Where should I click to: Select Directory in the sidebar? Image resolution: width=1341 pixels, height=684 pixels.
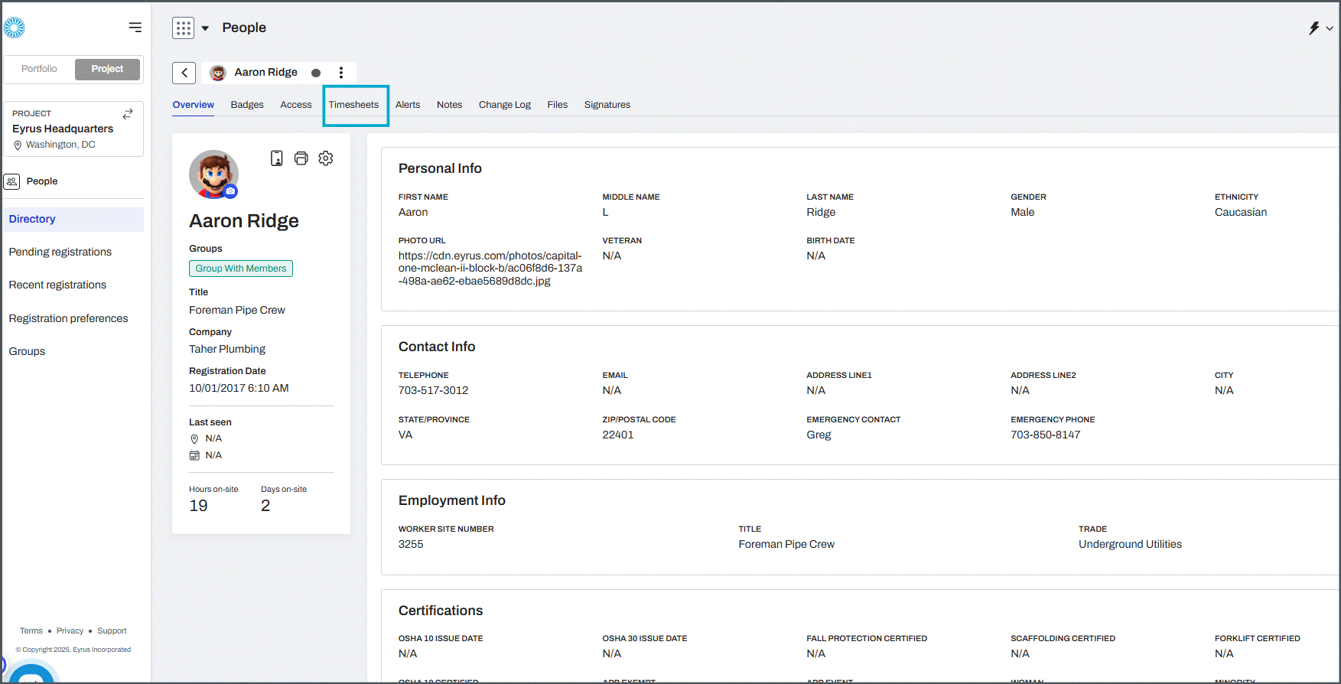(73, 220)
